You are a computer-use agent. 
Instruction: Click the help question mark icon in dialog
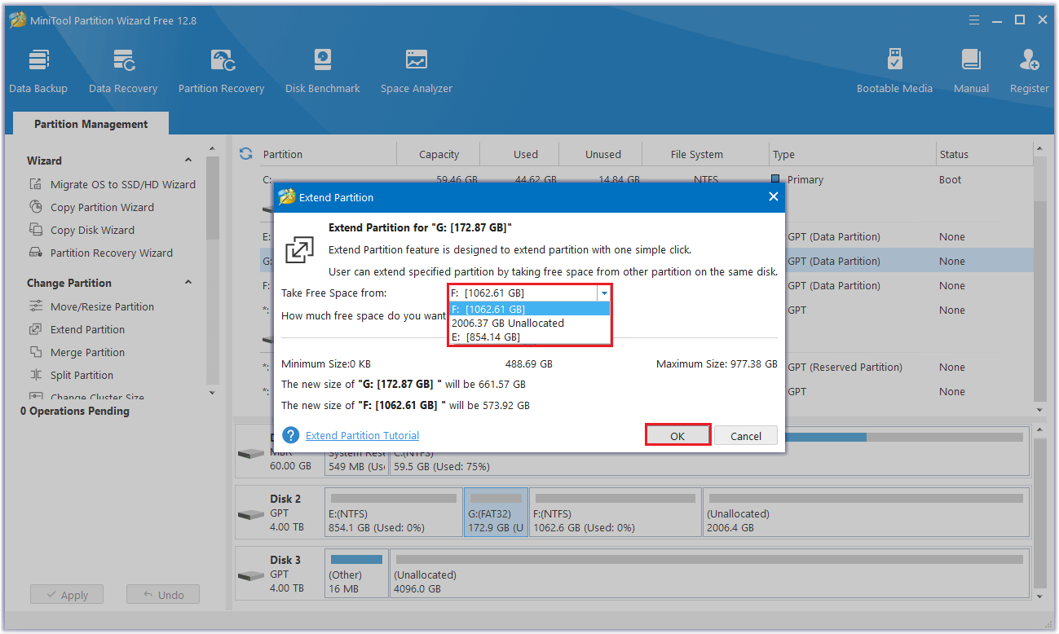[290, 435]
